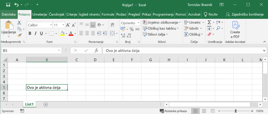The height and width of the screenshot is (114, 268).
Task: Click the increase font size icon
Action: click(68, 25)
